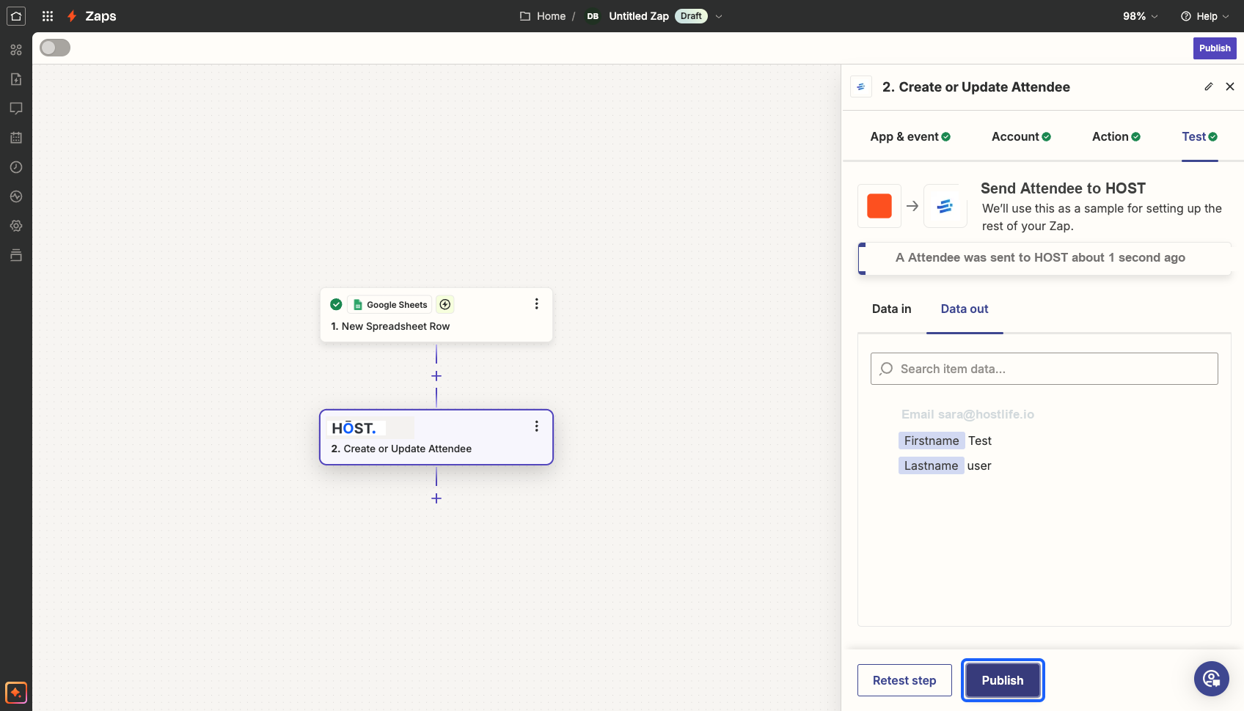Click Retest step button
The width and height of the screenshot is (1244, 711).
(904, 680)
